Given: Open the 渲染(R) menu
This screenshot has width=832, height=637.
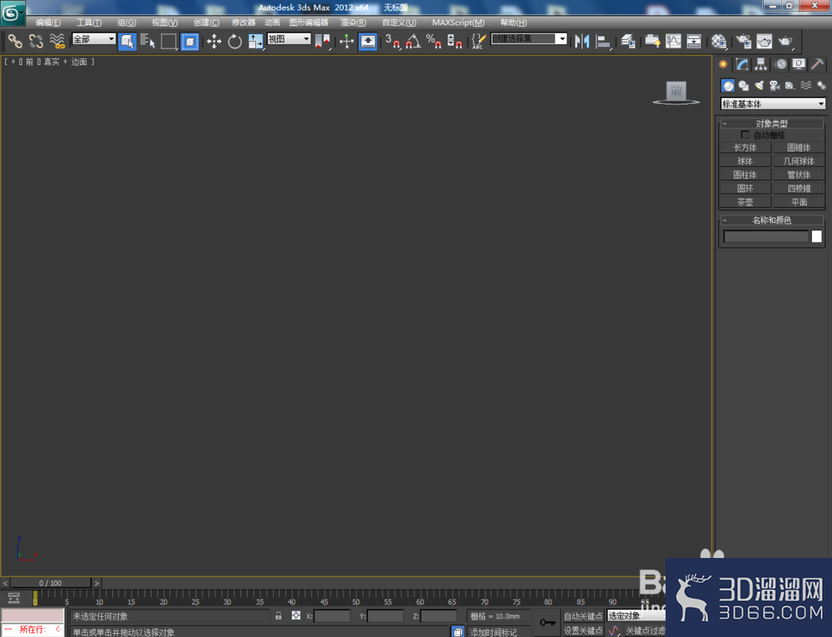Looking at the screenshot, I should coord(353,22).
